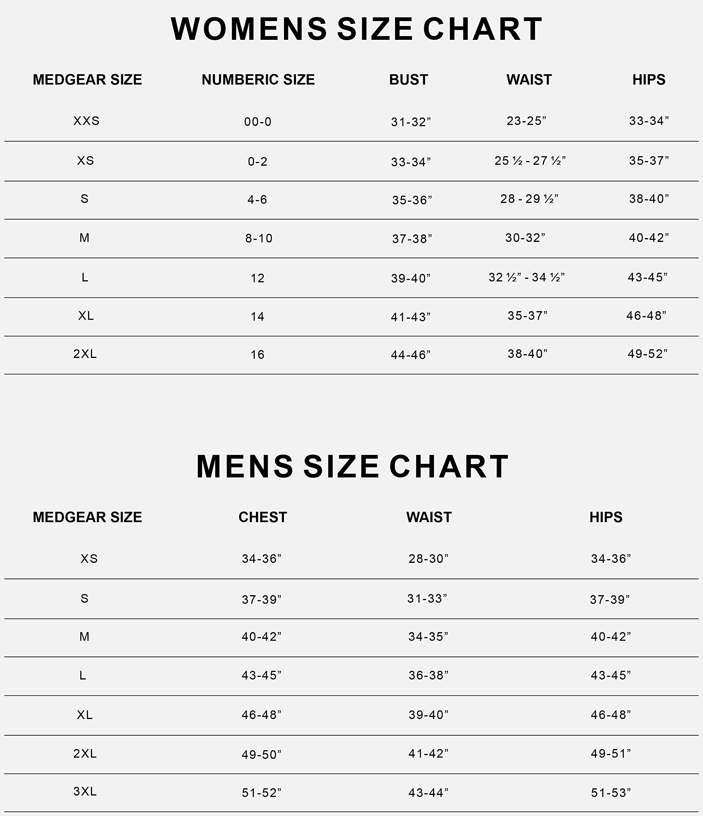This screenshot has height=816, width=703.
Task: Select the men's XS waist "28-30"
Action: pos(429,558)
